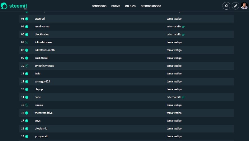The height and width of the screenshot is (141, 249).
Task: Open external site link for blocktrades
Action: (x=176, y=34)
